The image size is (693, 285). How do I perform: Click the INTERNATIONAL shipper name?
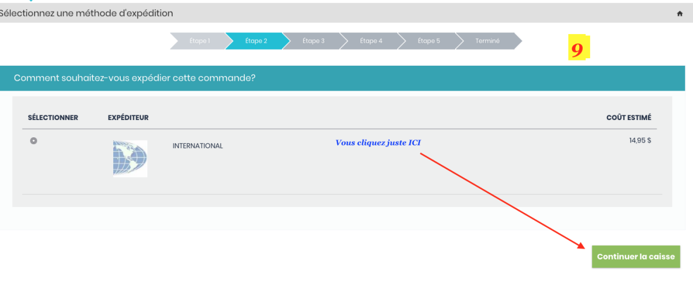tap(198, 146)
